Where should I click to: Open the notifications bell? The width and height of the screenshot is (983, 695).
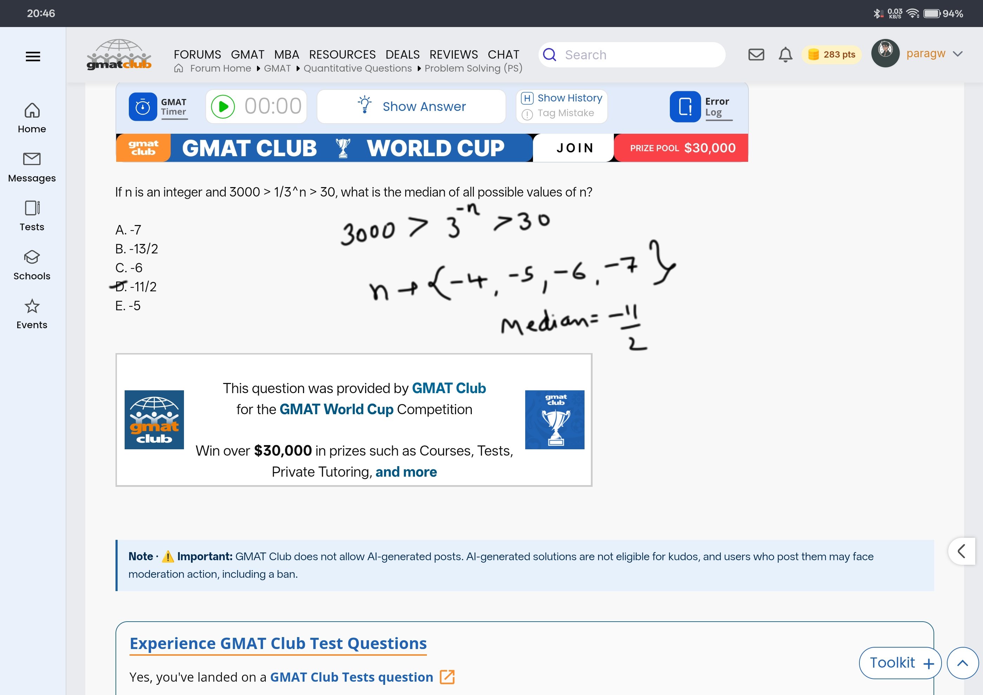click(785, 55)
